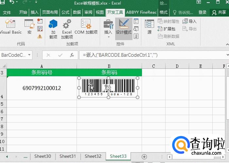Toggle Use Relative References icon
This screenshot has height=163, width=229.
(40, 29)
